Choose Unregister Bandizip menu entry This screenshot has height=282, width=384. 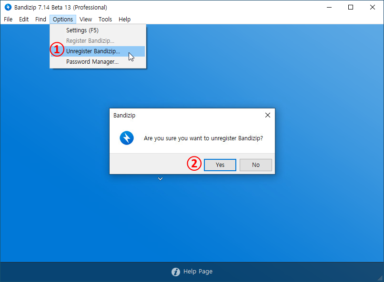tap(93, 51)
